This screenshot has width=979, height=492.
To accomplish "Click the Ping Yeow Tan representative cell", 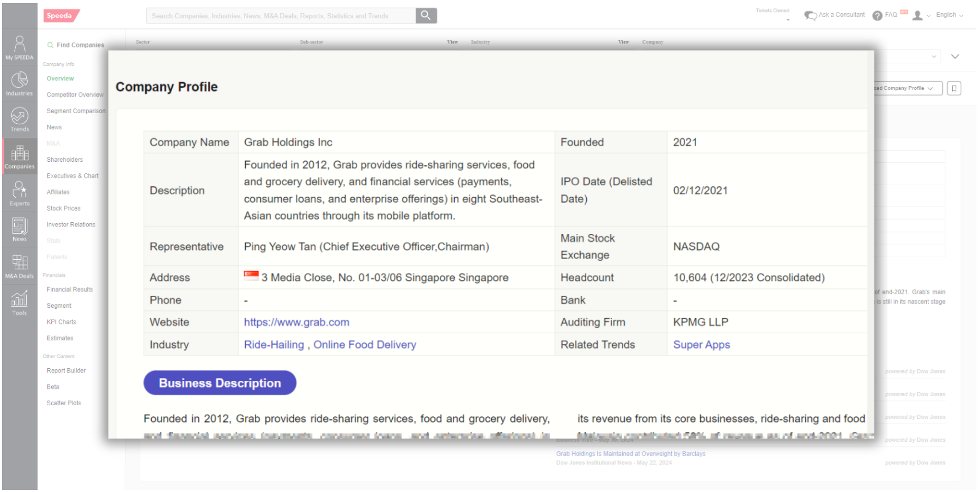I will tap(396, 247).
